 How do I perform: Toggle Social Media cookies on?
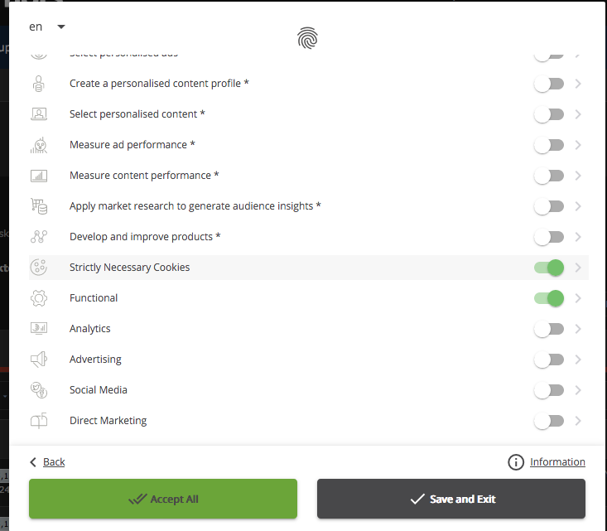(549, 390)
